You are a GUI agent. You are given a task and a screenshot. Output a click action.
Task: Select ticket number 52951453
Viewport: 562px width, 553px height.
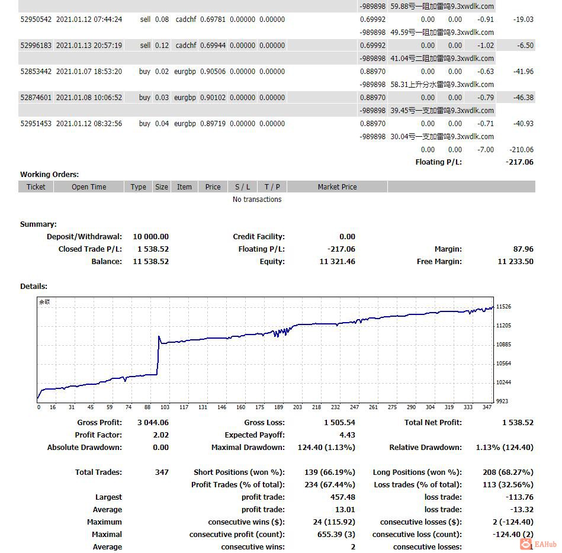(x=36, y=124)
